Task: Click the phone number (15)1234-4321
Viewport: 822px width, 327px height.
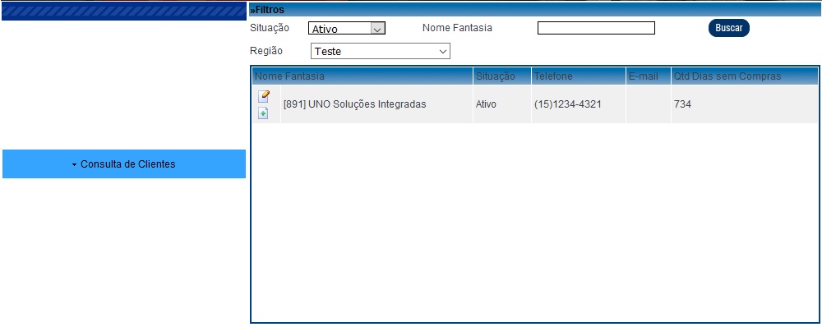Action: click(568, 104)
